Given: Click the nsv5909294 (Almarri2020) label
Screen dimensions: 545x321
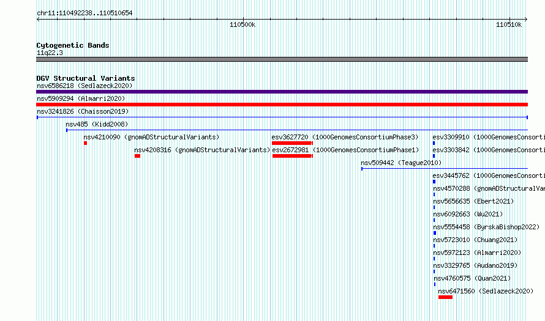Looking at the screenshot, I should pos(81,98).
